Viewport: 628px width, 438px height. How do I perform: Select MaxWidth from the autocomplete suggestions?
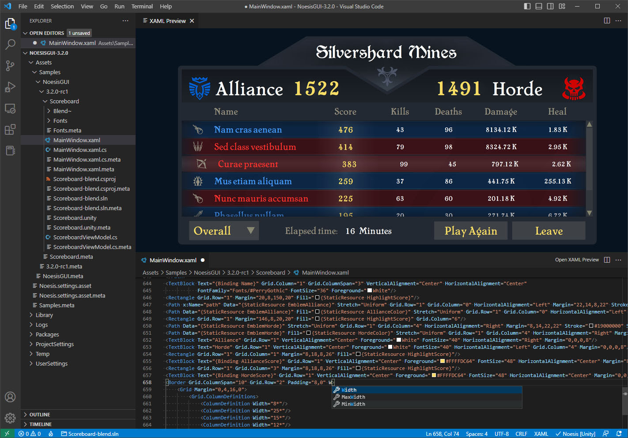[353, 397]
